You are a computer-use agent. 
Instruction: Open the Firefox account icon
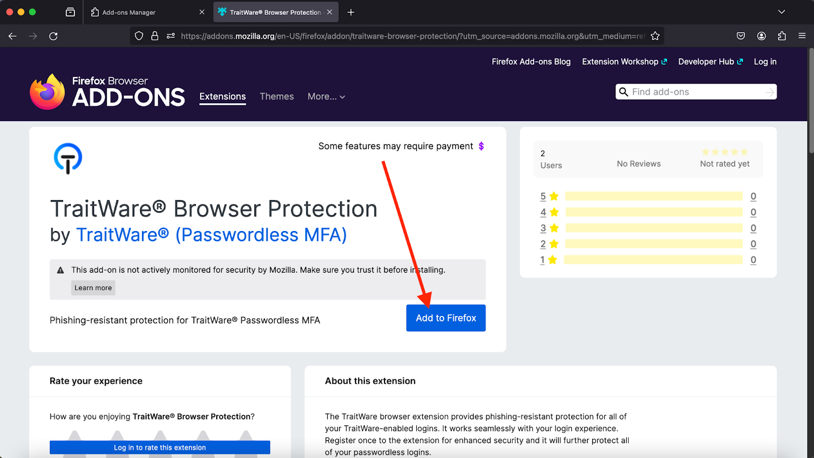pyautogui.click(x=762, y=36)
